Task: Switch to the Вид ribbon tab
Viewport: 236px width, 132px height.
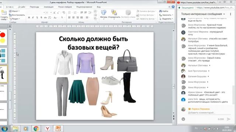Action: click(x=98, y=7)
